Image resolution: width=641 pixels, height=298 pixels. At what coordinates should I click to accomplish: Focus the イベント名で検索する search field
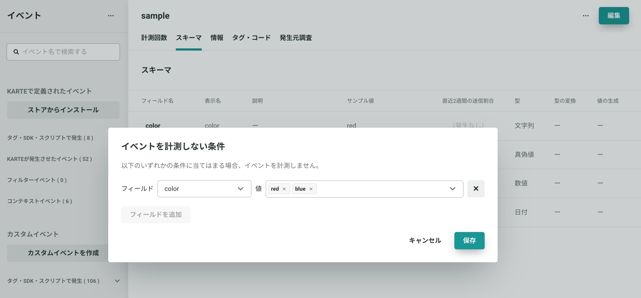click(63, 52)
